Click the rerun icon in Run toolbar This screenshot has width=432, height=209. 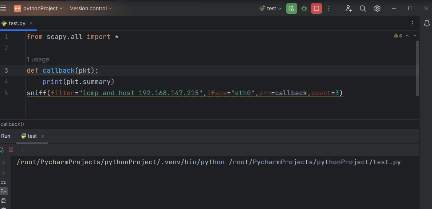click(2, 150)
